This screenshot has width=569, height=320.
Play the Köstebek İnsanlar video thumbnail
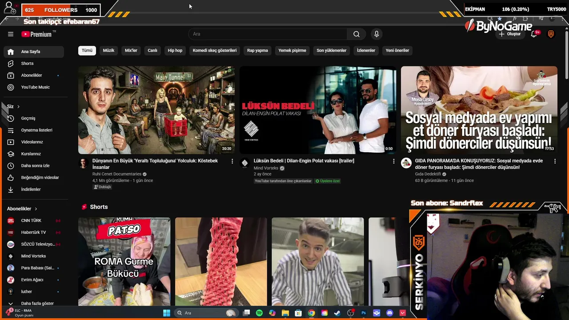[156, 110]
